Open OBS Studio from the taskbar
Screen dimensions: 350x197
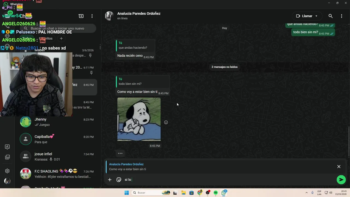point(208,193)
